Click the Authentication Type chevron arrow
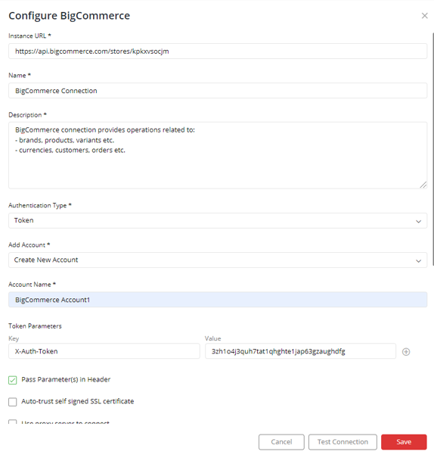Screen dimensions: 434x461 click(418, 221)
